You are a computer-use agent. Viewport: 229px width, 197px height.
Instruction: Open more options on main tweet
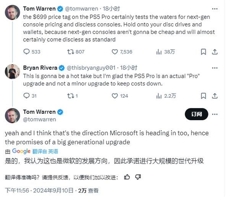[x=216, y=113]
